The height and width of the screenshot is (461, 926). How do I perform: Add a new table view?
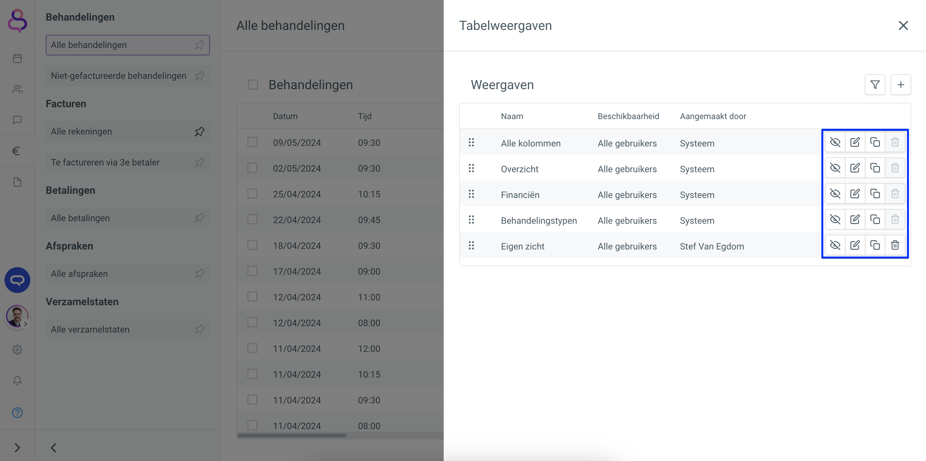pyautogui.click(x=901, y=85)
